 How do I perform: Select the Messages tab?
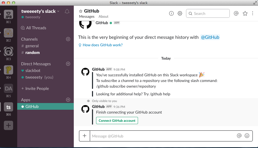click(87, 16)
